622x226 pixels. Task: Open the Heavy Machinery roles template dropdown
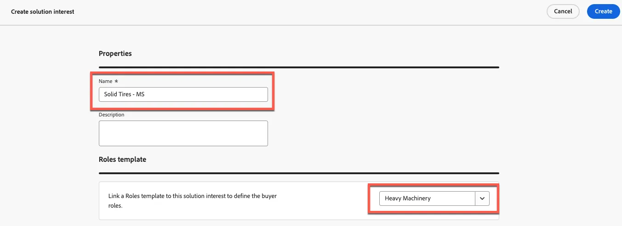(434, 198)
